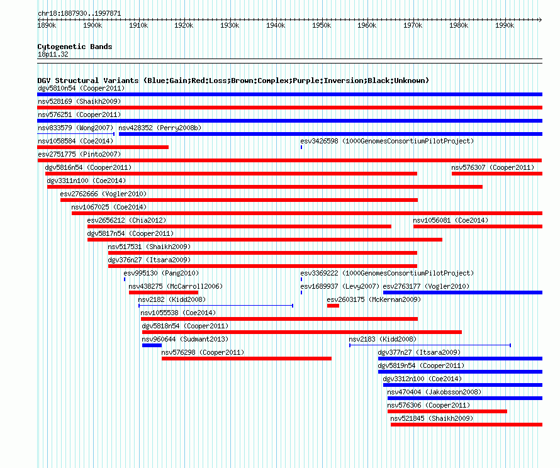560x468 pixels.
Task: Click the Cytogenetic Bands track title
Action: pos(75,47)
